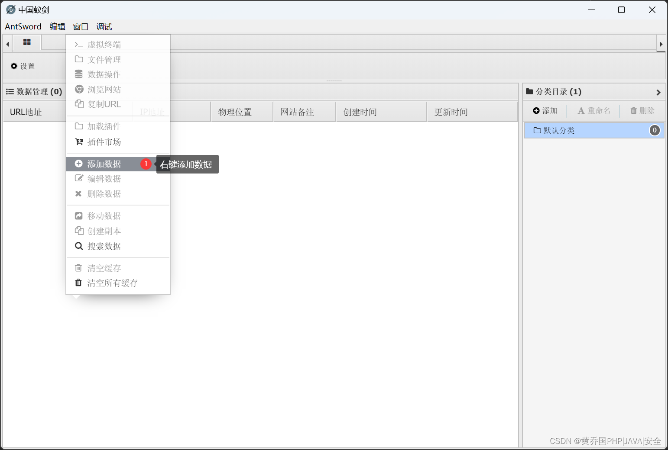This screenshot has height=450, width=668.
Task: Click the 数据操作 database icon
Action: (x=79, y=74)
